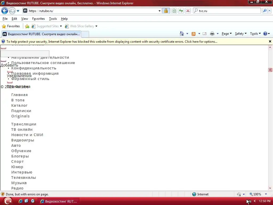Open the search provider dropdown arrow
The image size is (273, 205).
point(269,11)
